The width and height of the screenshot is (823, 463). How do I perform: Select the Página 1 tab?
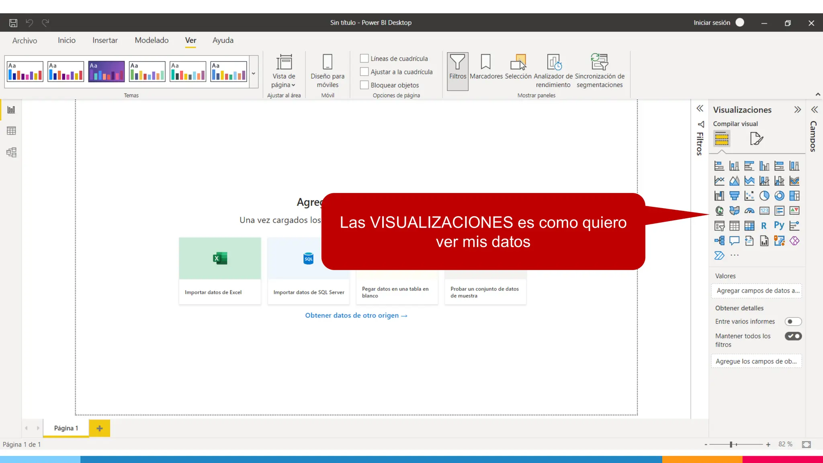point(66,428)
